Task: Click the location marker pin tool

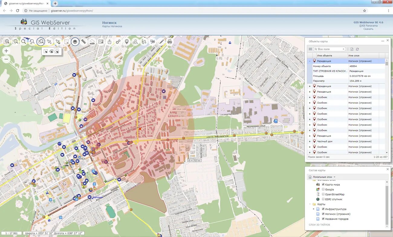Action: [x=127, y=42]
